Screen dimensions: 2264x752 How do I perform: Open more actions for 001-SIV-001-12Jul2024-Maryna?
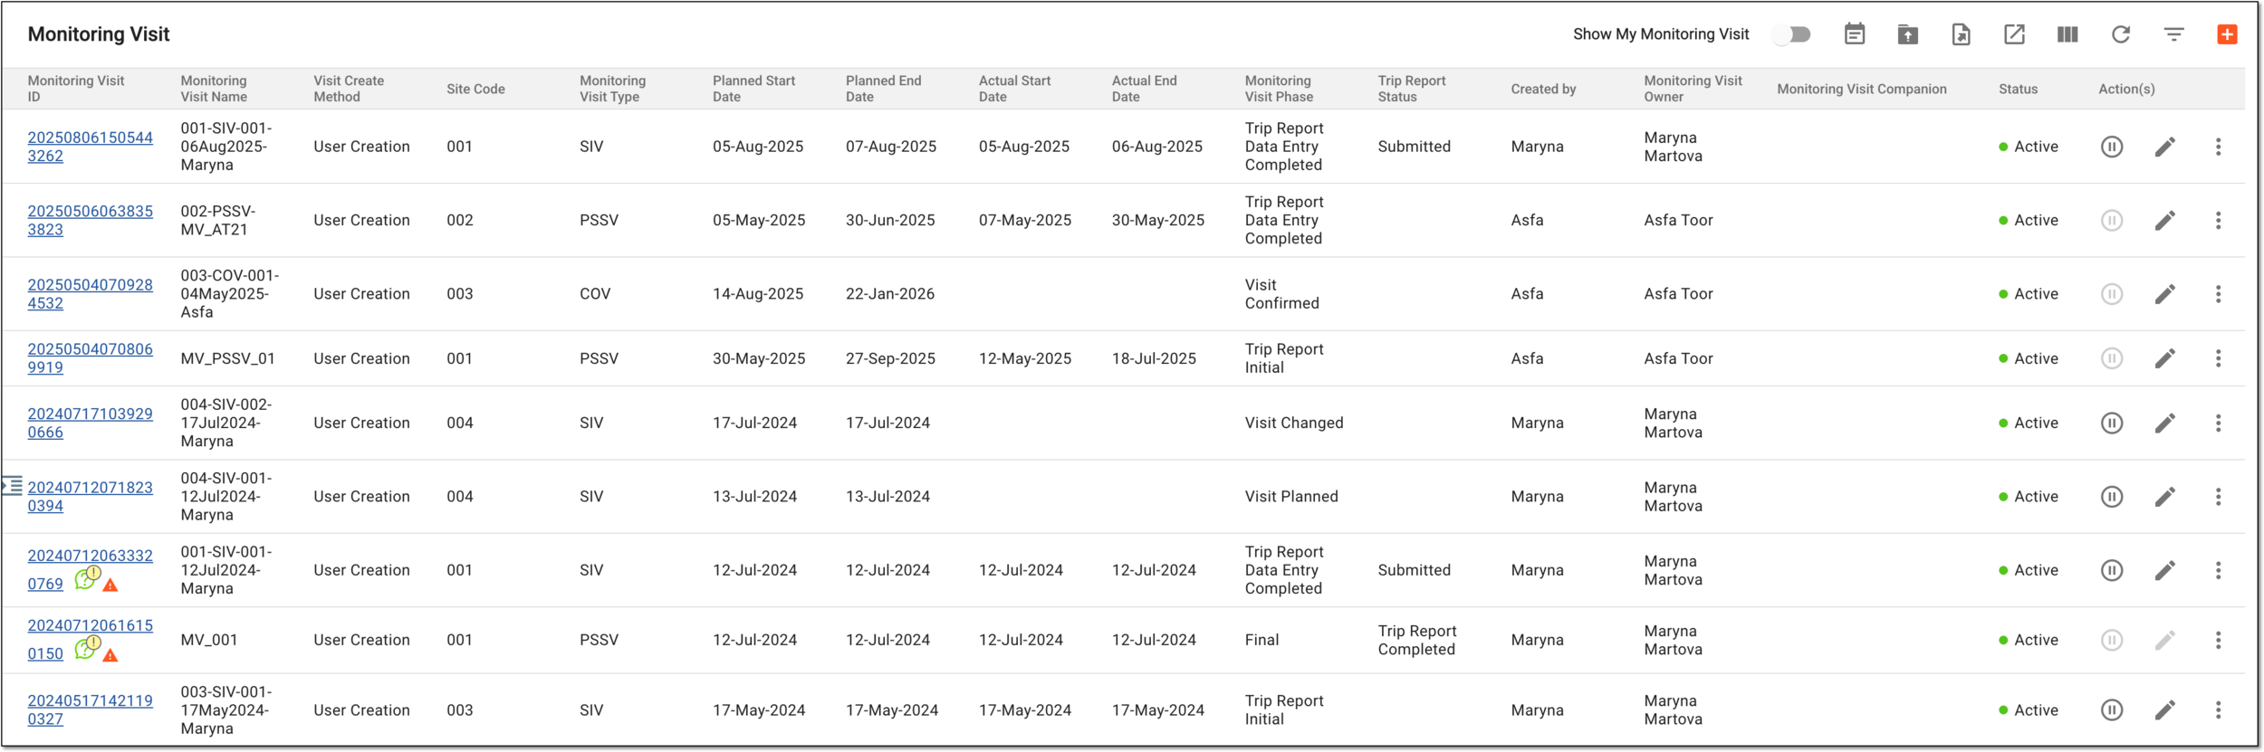pos(2219,570)
